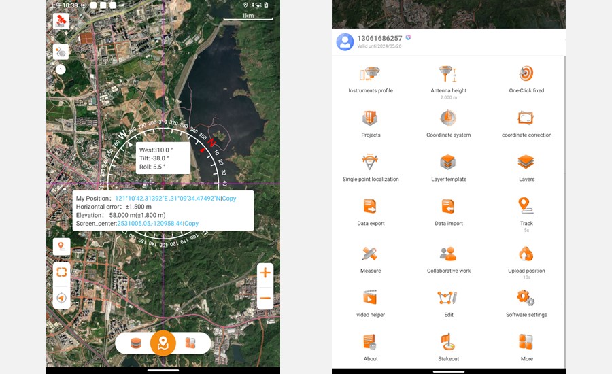Viewport: 612px width, 374px height.
Task: Open the location pin tool on map
Action: pos(61,246)
